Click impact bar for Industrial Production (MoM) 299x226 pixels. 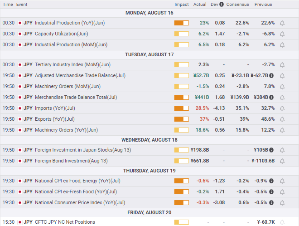point(182,45)
